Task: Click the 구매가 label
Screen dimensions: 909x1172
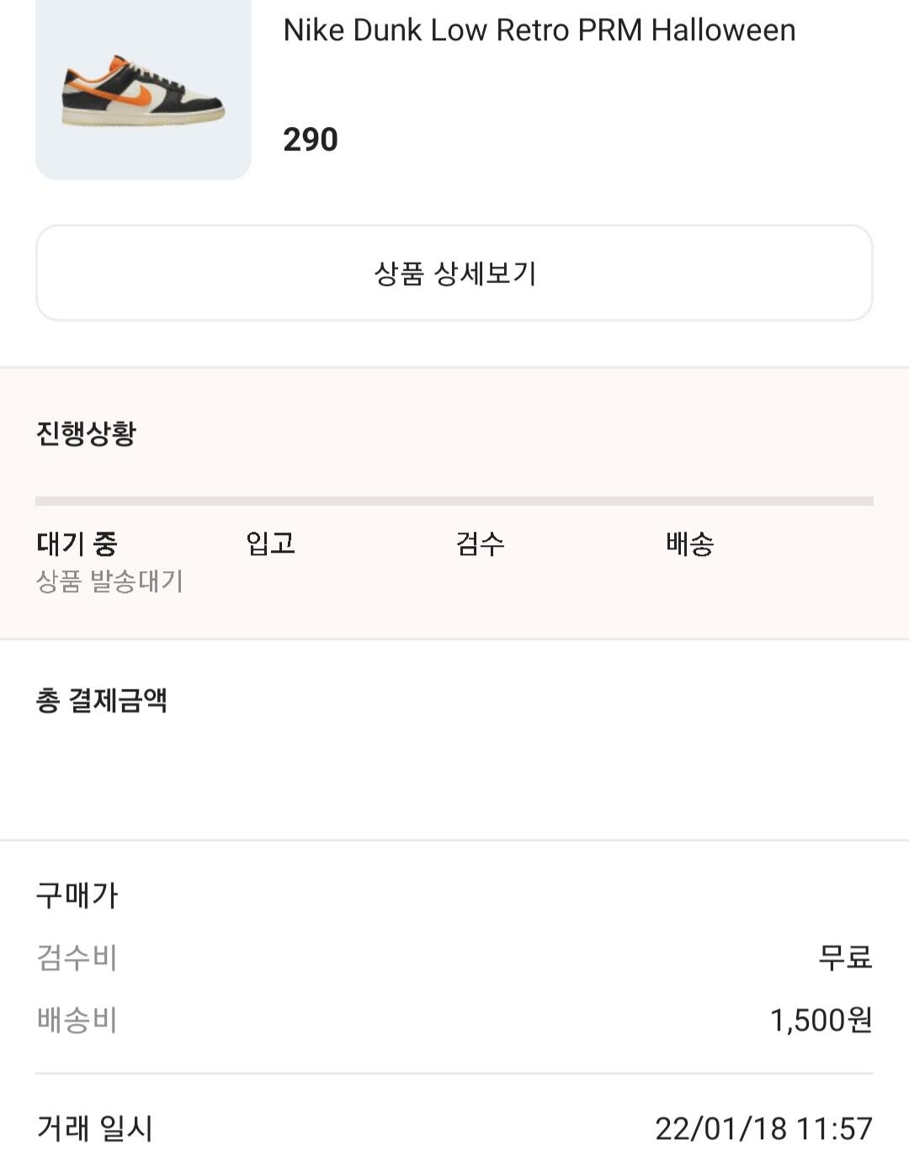Action: tap(77, 895)
